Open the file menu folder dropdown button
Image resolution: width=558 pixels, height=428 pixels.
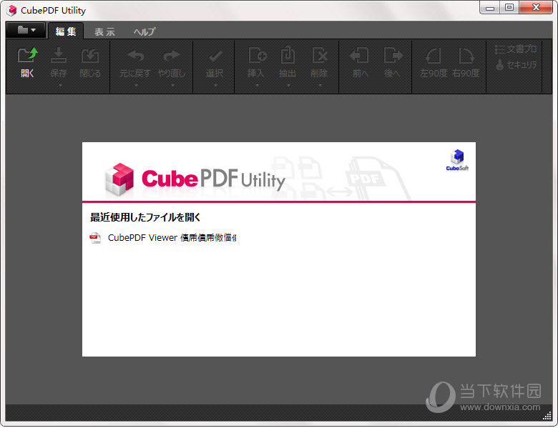pos(26,30)
